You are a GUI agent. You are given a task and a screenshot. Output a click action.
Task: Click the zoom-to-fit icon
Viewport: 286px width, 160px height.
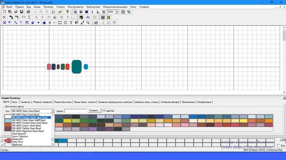123,12
